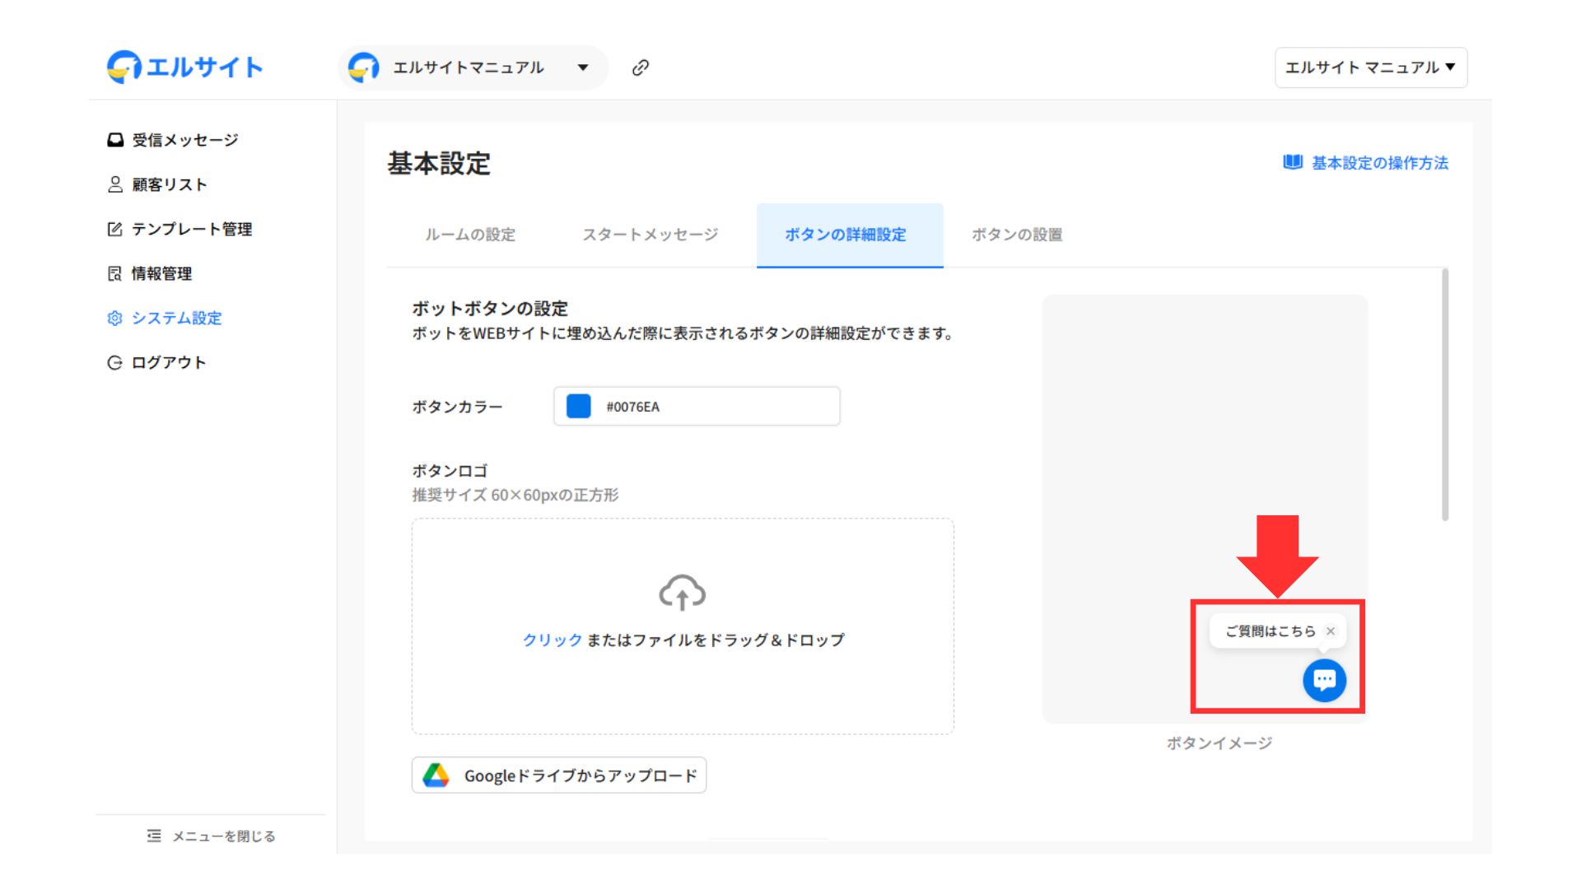Screen dimensions: 1581x889
Task: Click the link chain icon in header
Action: click(x=640, y=67)
